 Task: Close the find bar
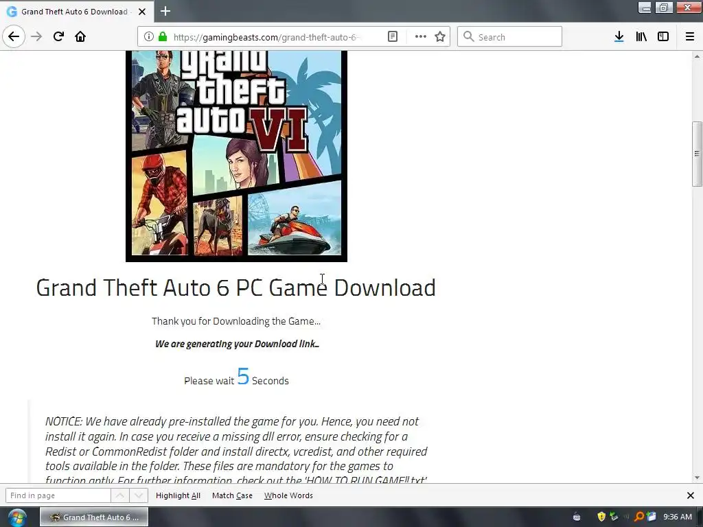coord(691,495)
